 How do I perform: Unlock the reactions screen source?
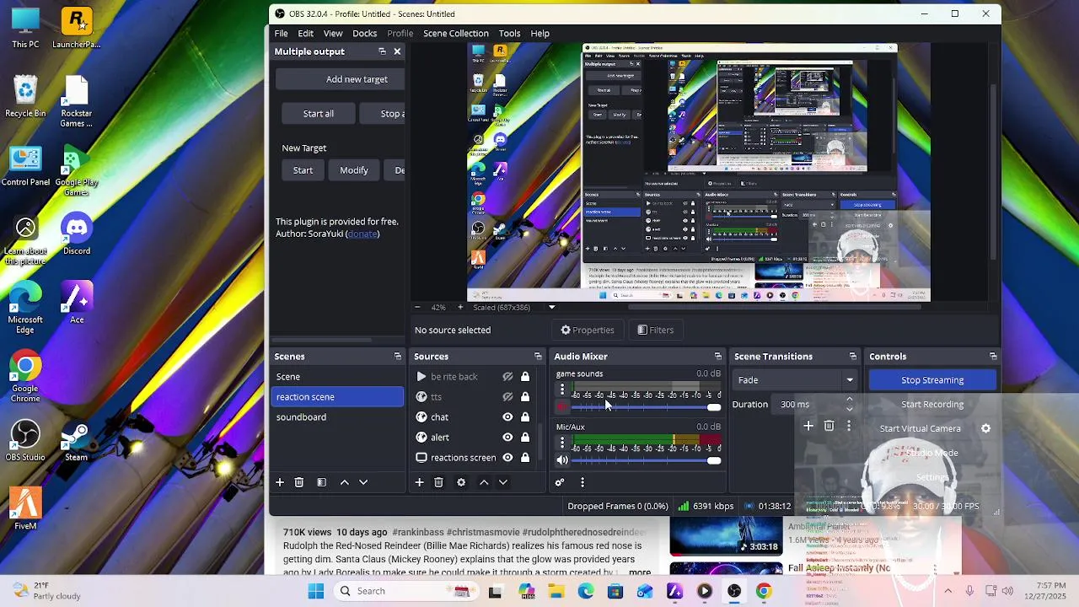point(525,458)
